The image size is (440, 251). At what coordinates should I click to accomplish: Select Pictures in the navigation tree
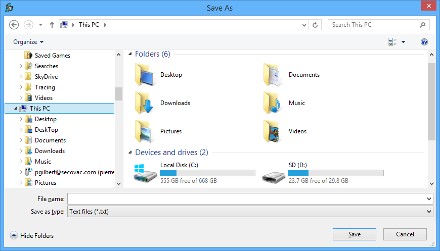pos(46,183)
